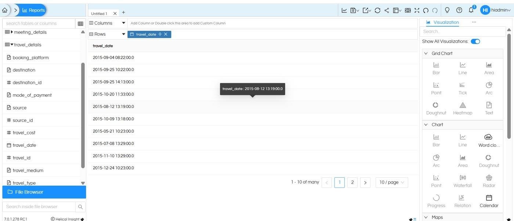Click the table grid icon beside column search
This screenshot has width=514, height=221.
80,23
